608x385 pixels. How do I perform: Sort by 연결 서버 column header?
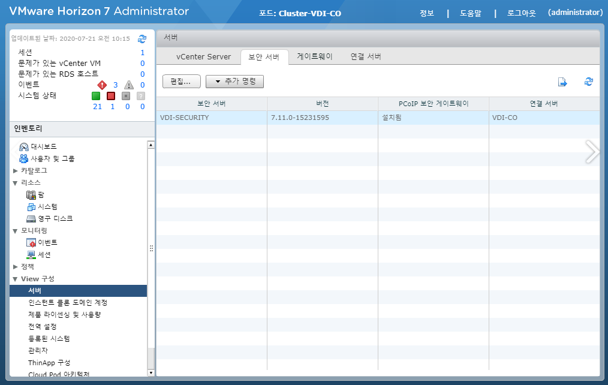coord(544,104)
